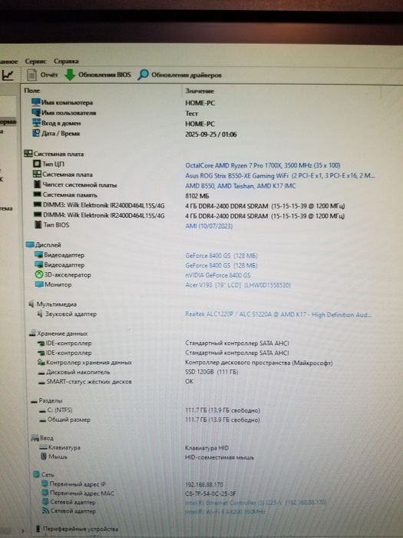Click the Мышь mouse icon
Viewport: 403px width, 538px height.
tap(44, 457)
